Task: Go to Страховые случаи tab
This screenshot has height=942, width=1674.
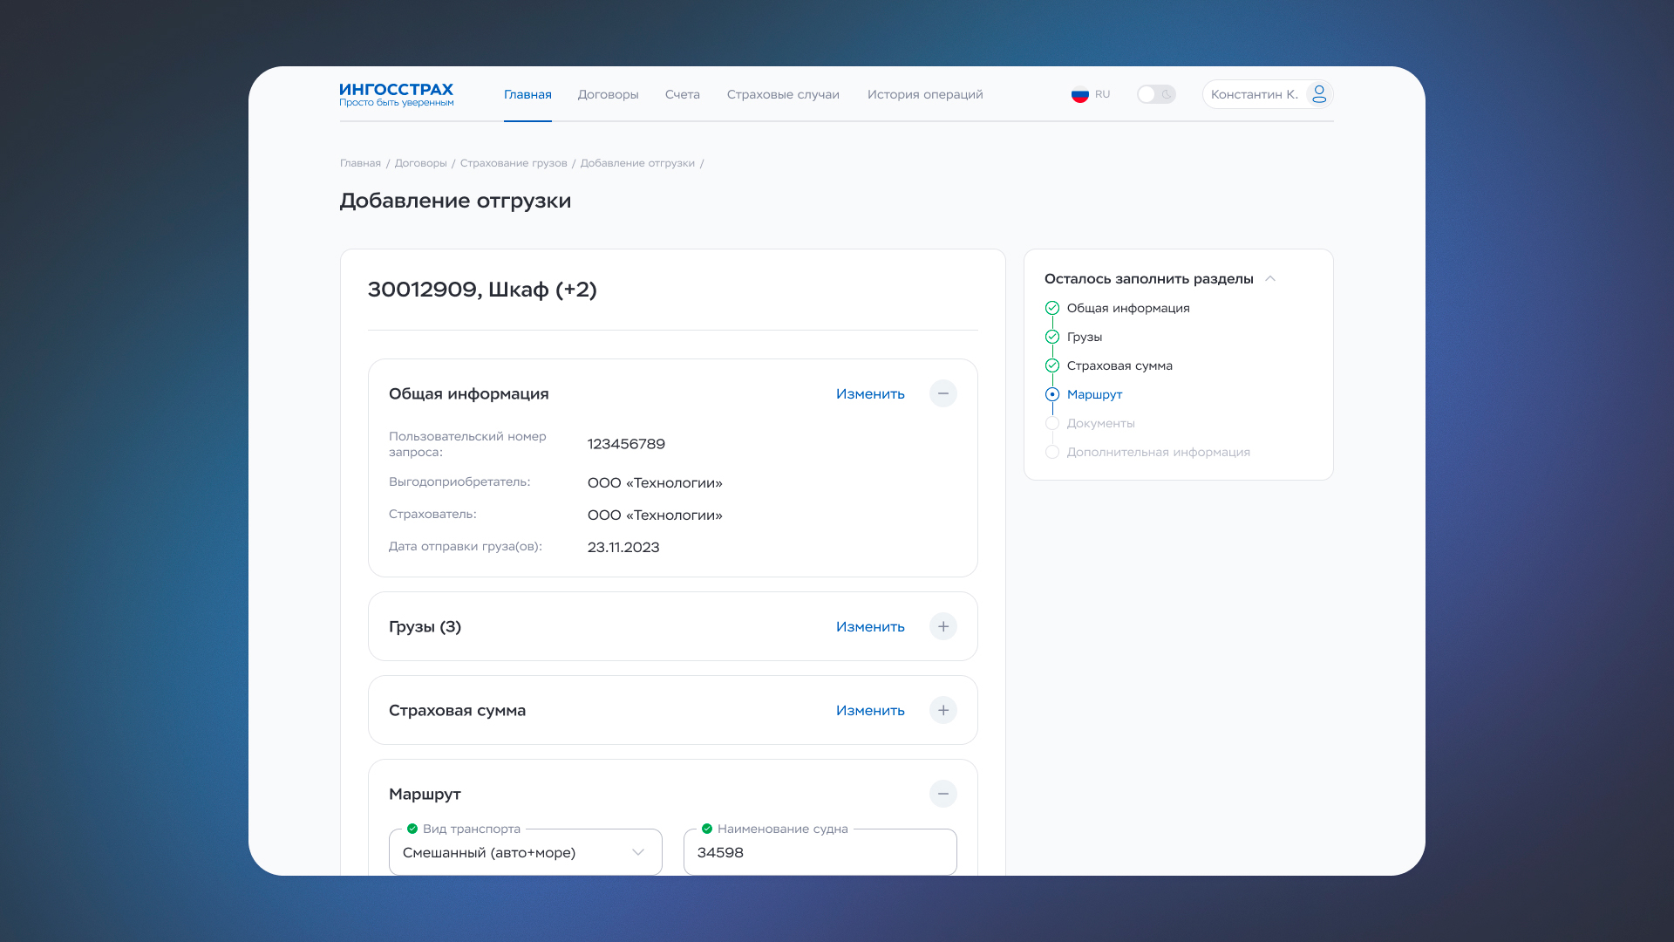Action: click(783, 94)
